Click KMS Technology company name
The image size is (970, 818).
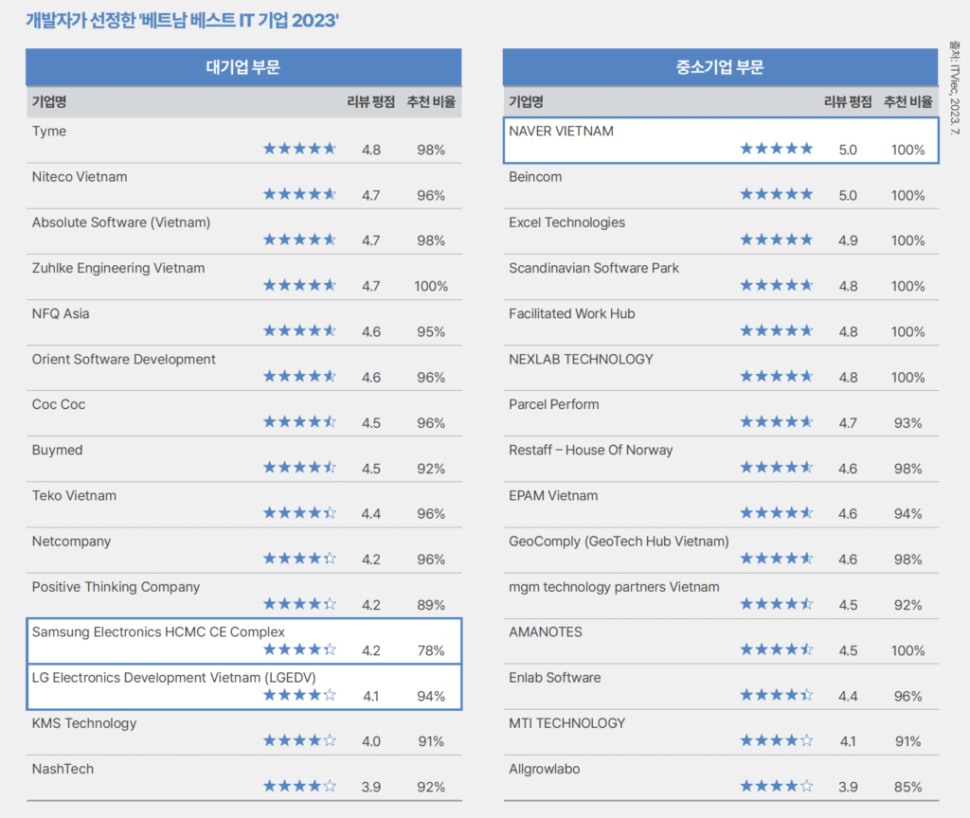(84, 723)
